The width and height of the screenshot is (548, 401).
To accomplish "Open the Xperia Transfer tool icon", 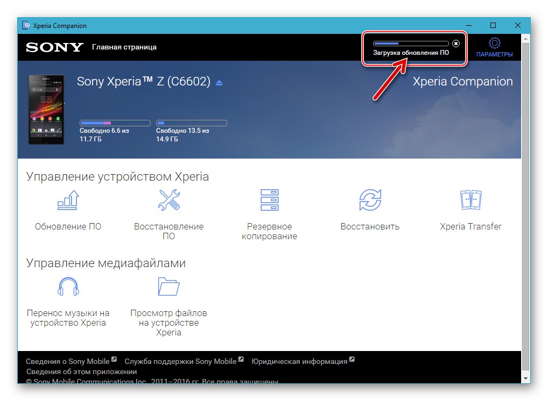I will (x=470, y=200).
